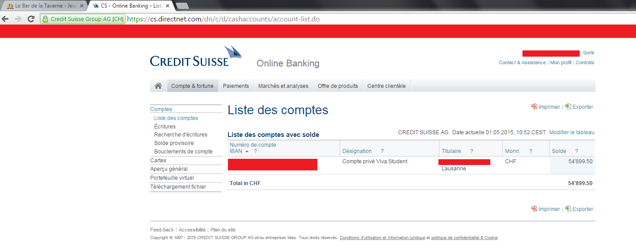The height and width of the screenshot is (252, 636).
Task: Collapse the Comptes sidebar section
Action: click(x=161, y=109)
